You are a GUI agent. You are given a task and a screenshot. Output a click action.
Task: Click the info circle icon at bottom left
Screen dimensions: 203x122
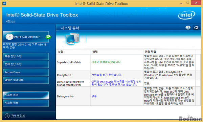(7, 116)
